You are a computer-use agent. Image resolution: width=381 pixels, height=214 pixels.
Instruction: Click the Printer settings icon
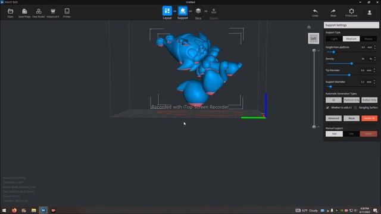67,13
